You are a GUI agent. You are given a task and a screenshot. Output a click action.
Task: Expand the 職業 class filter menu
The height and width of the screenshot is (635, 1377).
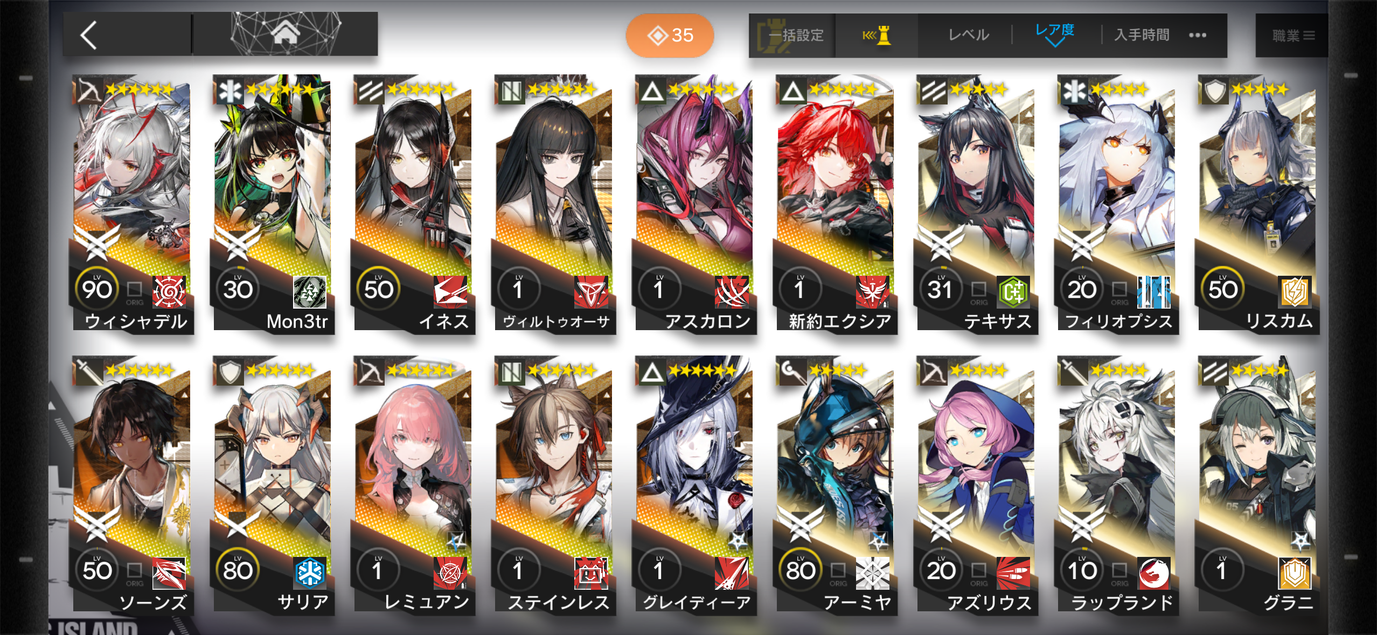click(x=1292, y=36)
